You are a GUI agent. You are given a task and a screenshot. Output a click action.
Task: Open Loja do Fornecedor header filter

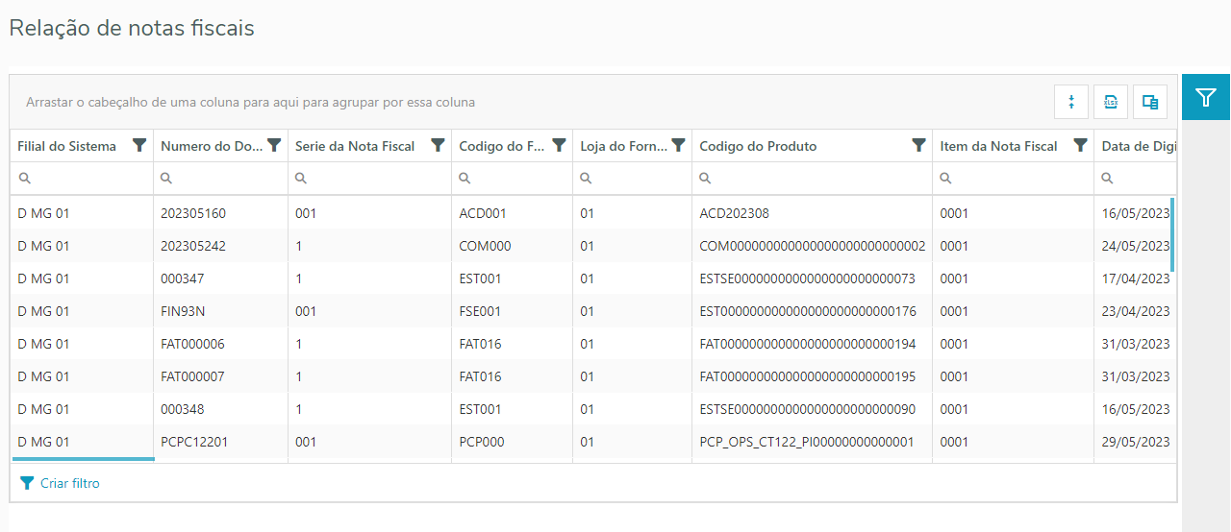[x=678, y=145]
